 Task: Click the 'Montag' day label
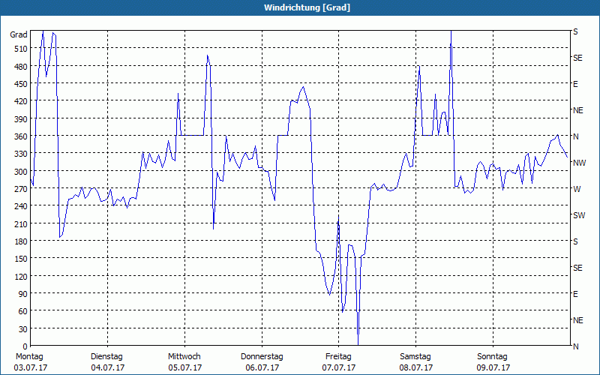29,357
